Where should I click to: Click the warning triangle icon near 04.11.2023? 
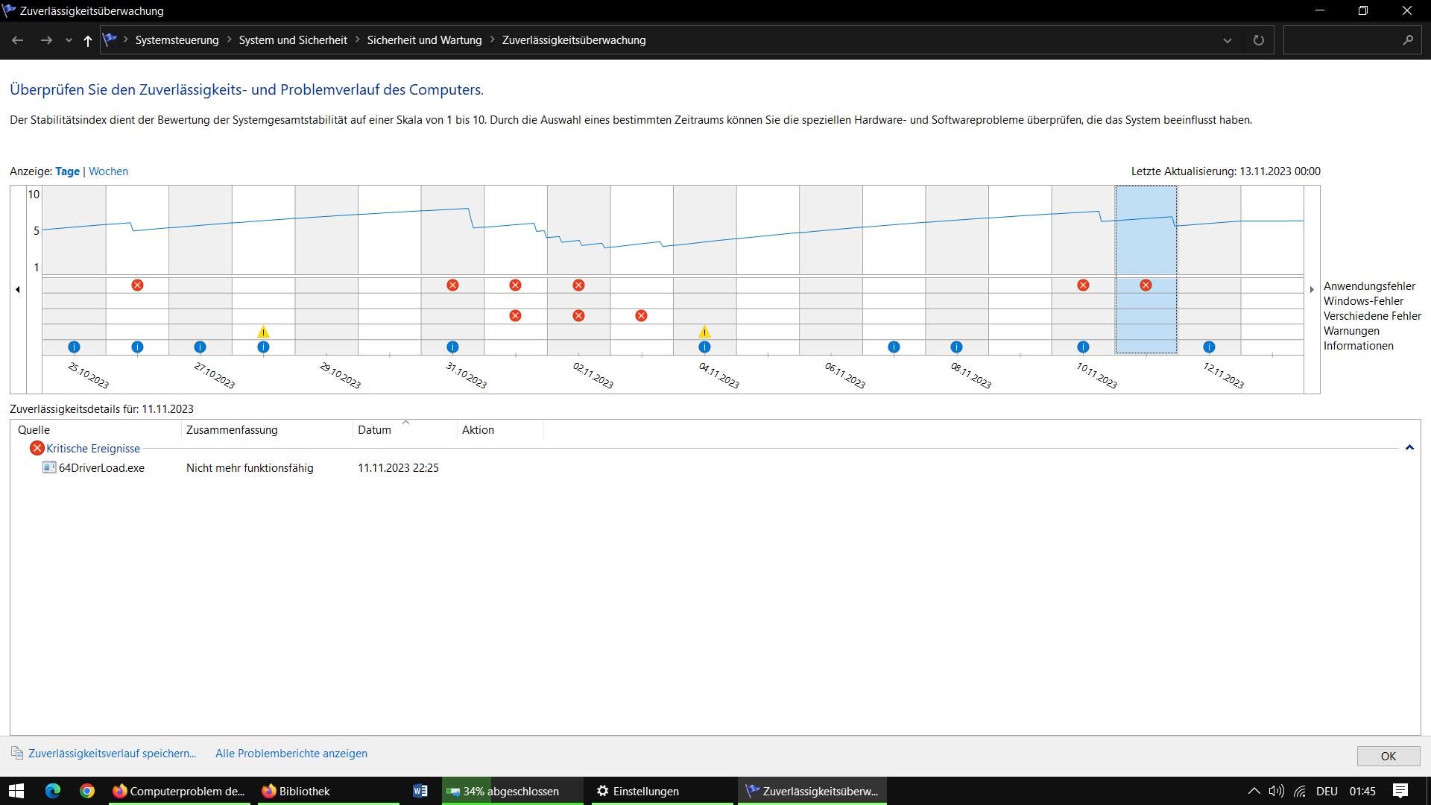click(704, 332)
